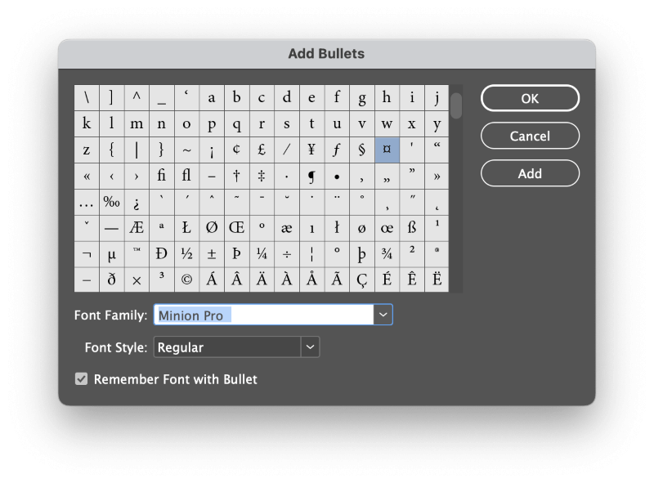Select the fi ligature glyph
This screenshot has width=654, height=483.
(163, 176)
